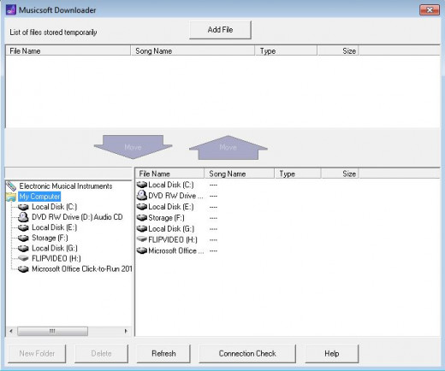The image size is (445, 371).
Task: Close the Musicsoft Downloader window
Action: [430, 10]
